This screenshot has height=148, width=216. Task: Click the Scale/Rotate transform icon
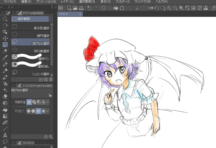[x=122, y=8]
